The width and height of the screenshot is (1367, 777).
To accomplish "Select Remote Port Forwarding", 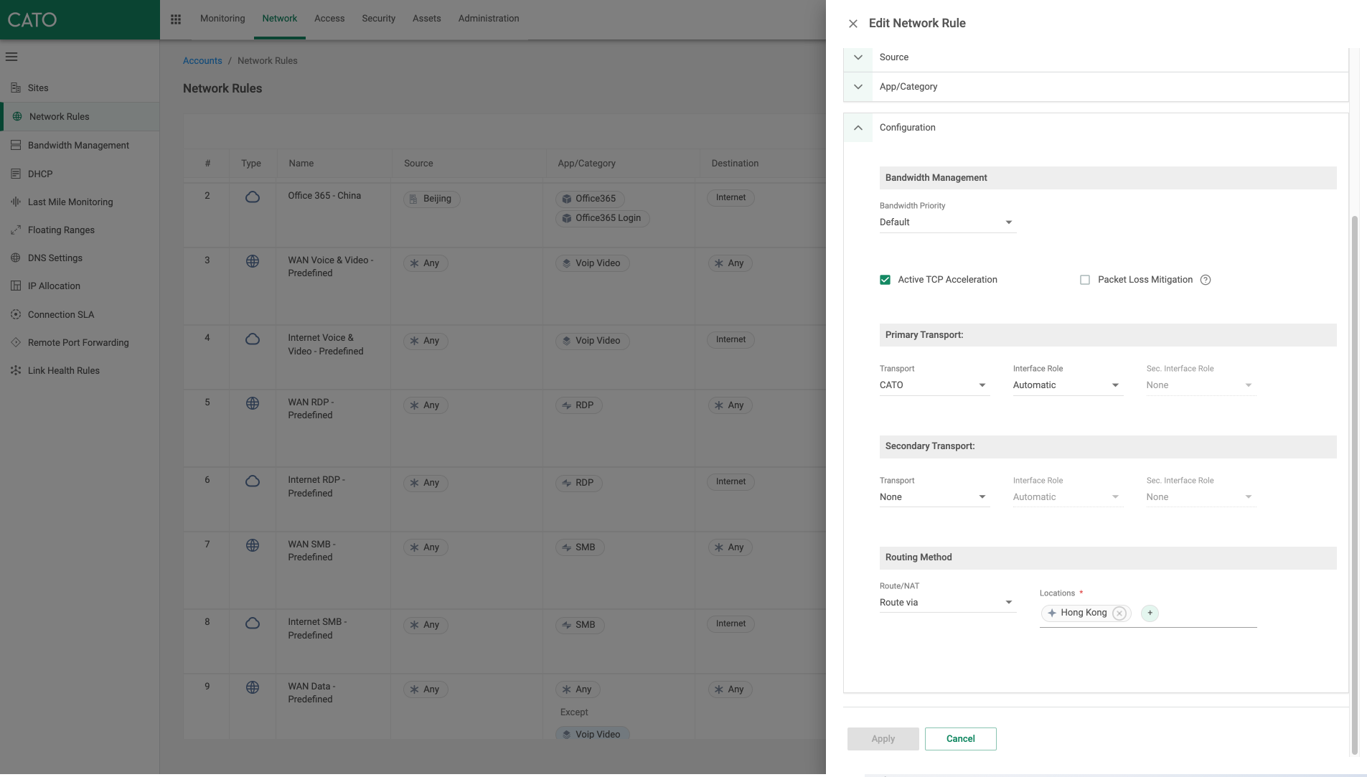I will coord(78,342).
